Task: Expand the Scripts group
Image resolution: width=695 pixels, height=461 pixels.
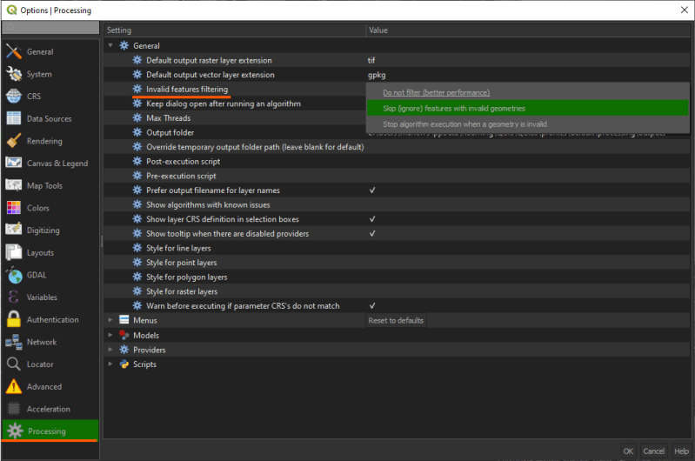Action: coord(110,364)
